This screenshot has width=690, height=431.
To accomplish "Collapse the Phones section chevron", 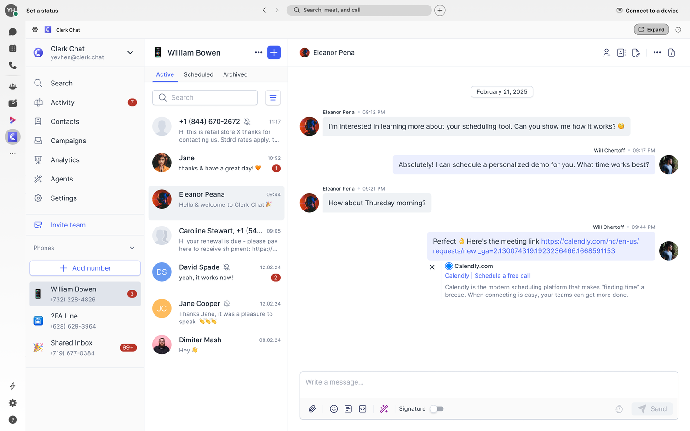I will [x=132, y=248].
